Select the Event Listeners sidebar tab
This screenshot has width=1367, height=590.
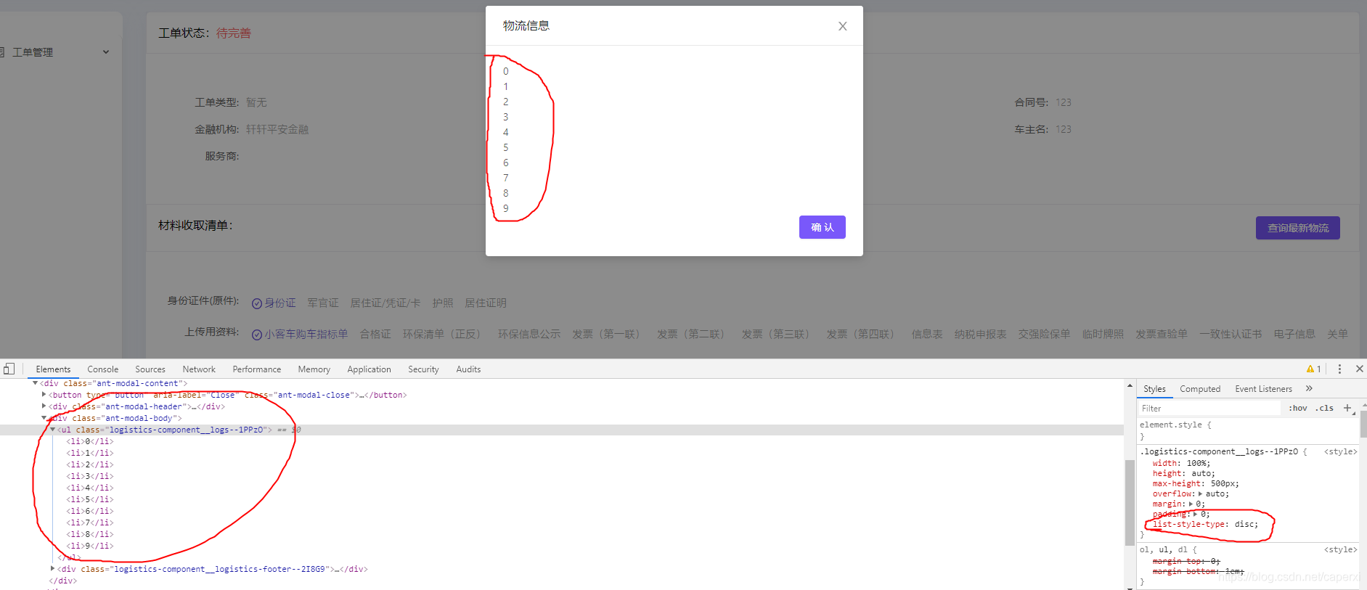coord(1263,389)
